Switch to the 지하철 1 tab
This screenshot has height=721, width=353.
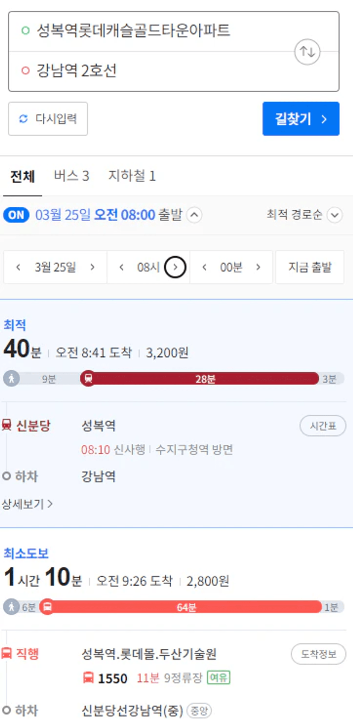tap(132, 176)
